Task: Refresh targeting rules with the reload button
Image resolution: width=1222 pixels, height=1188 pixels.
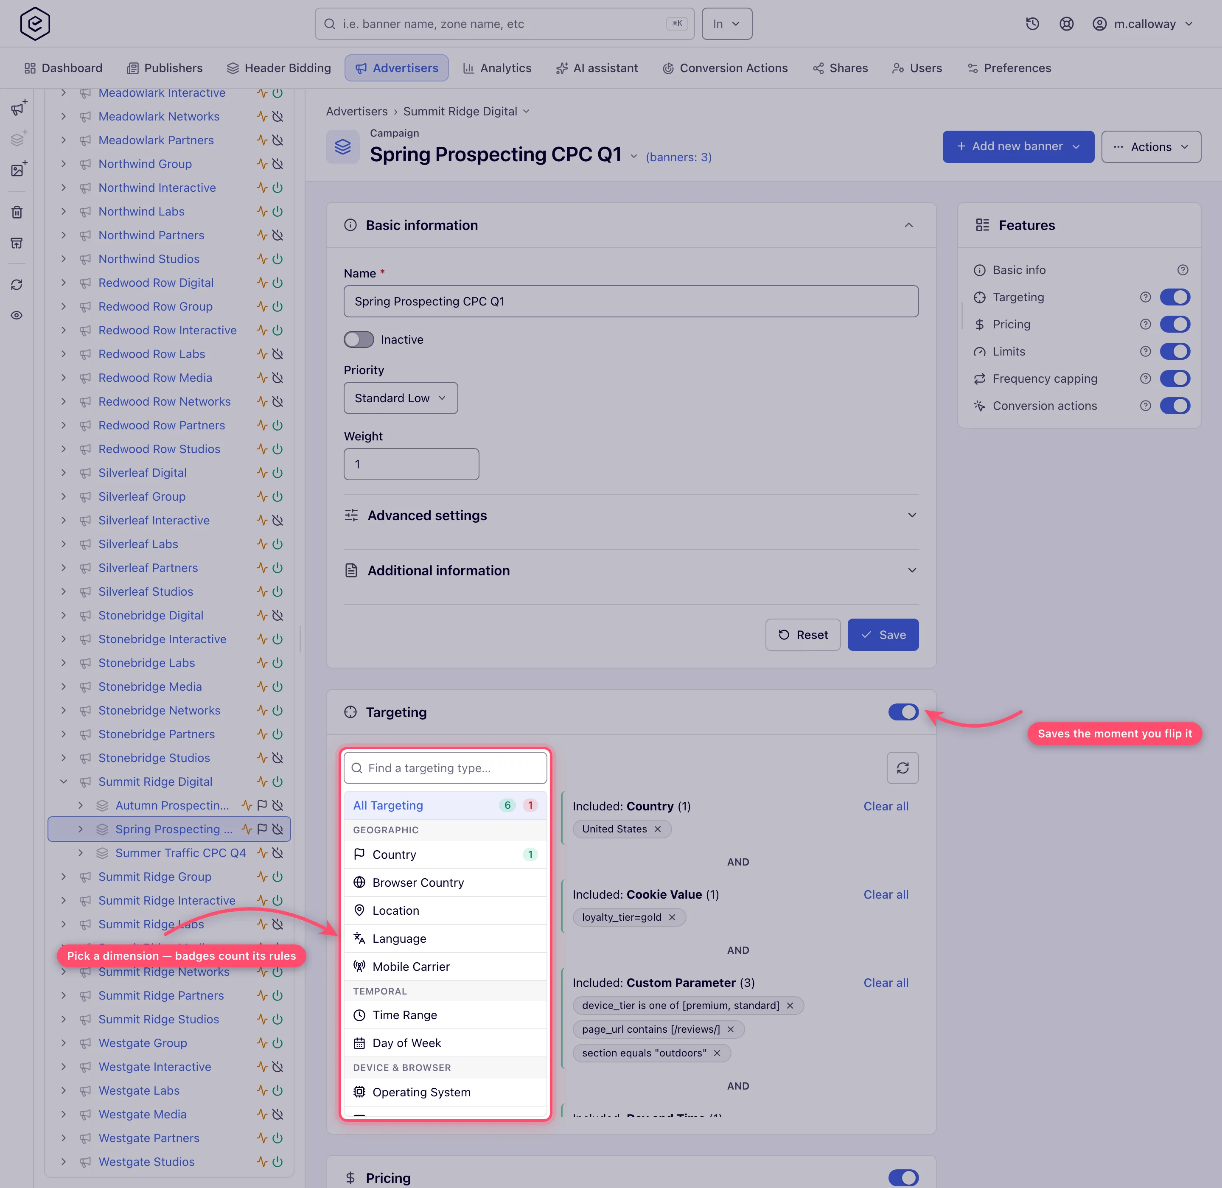Action: [902, 768]
